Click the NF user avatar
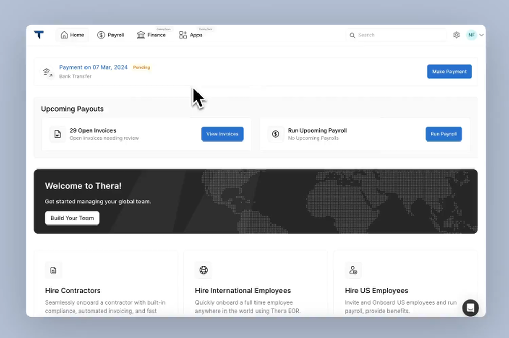Viewport: 509px width, 338px height. 471,35
